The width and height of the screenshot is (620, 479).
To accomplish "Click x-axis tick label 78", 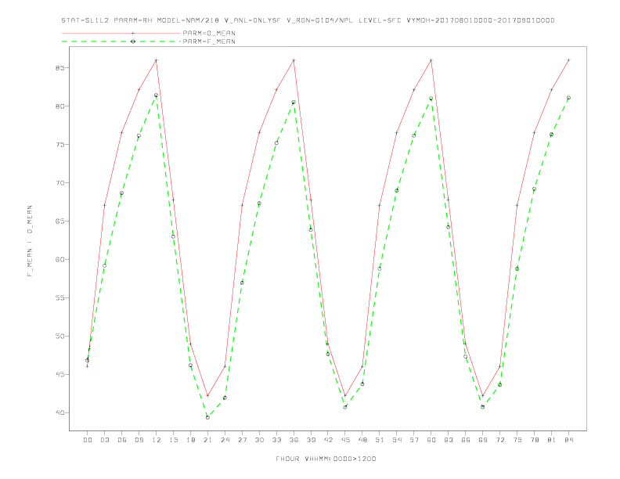I will pos(534,440).
